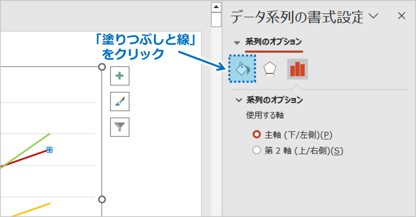This screenshot has height=217, width=416.
Task: Click the Chart Elements plus button
Action: coord(120,76)
